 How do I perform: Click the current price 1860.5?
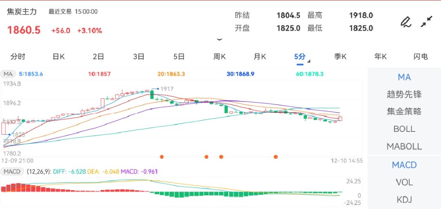(x=24, y=30)
